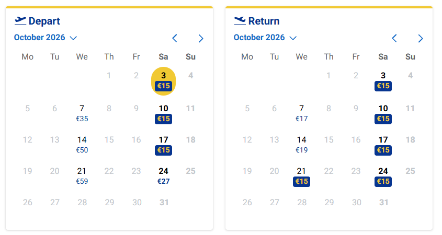
Task: Choose 10 October departure for €15
Action: coord(164,114)
